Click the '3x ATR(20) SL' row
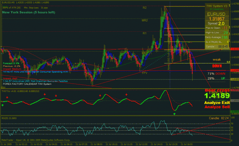The image size is (239, 146). coord(217,42)
